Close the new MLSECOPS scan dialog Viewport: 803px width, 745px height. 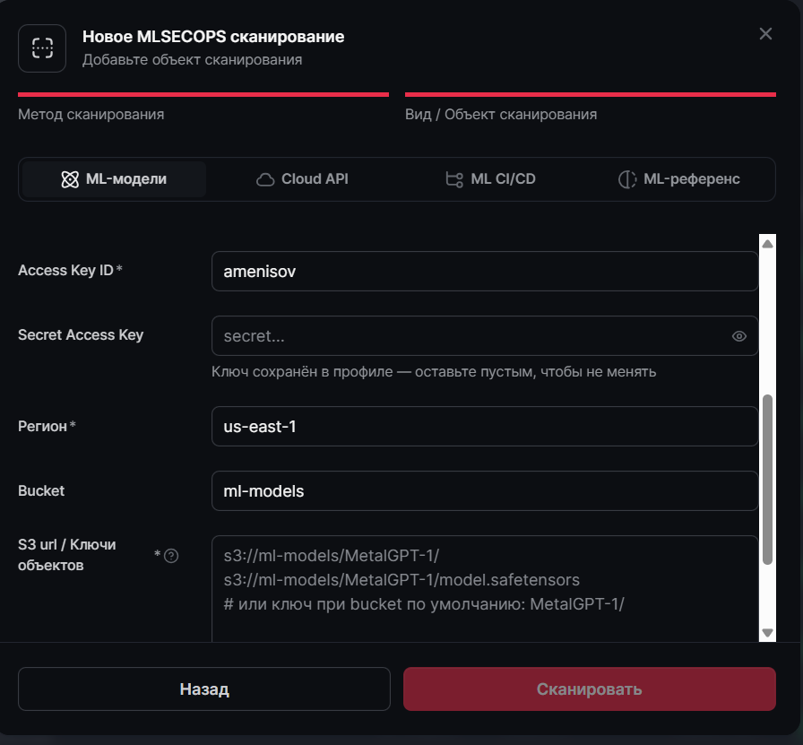pos(765,34)
